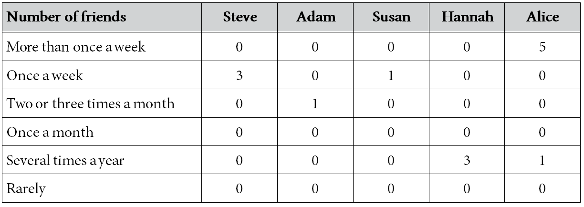Select the Alice column header
Viewport: 584px width, 207px height.
542,18
